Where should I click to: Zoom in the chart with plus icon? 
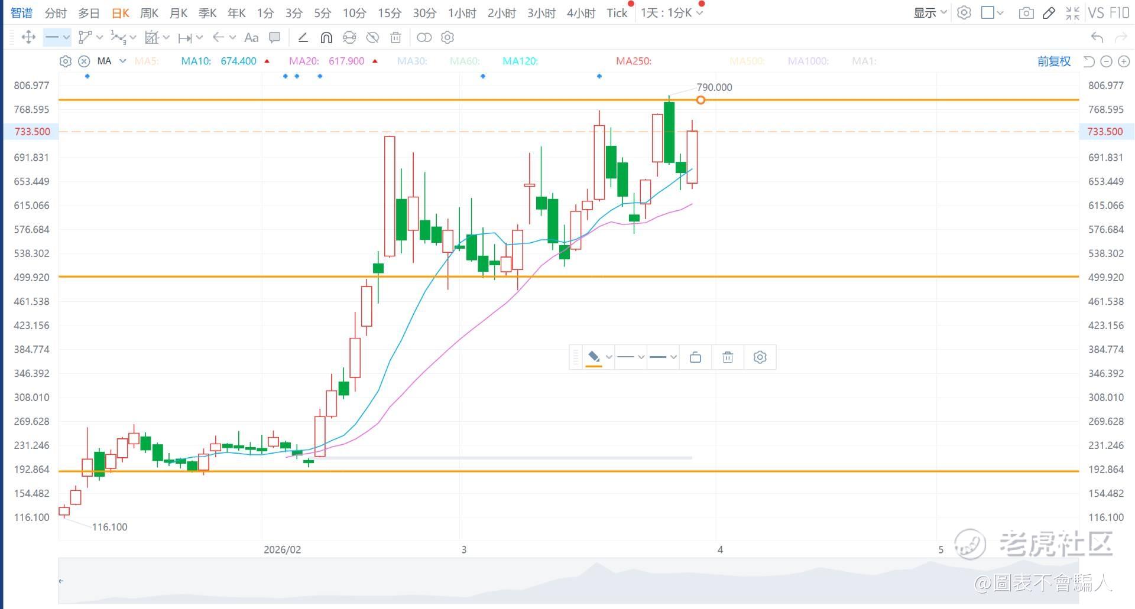[1124, 61]
